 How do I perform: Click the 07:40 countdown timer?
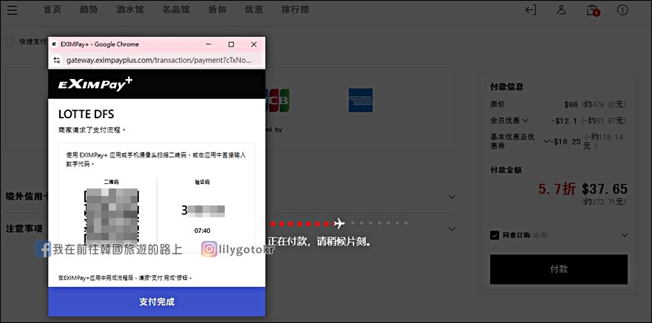click(203, 231)
